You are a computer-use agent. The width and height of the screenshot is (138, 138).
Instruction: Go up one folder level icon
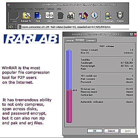[11, 27]
